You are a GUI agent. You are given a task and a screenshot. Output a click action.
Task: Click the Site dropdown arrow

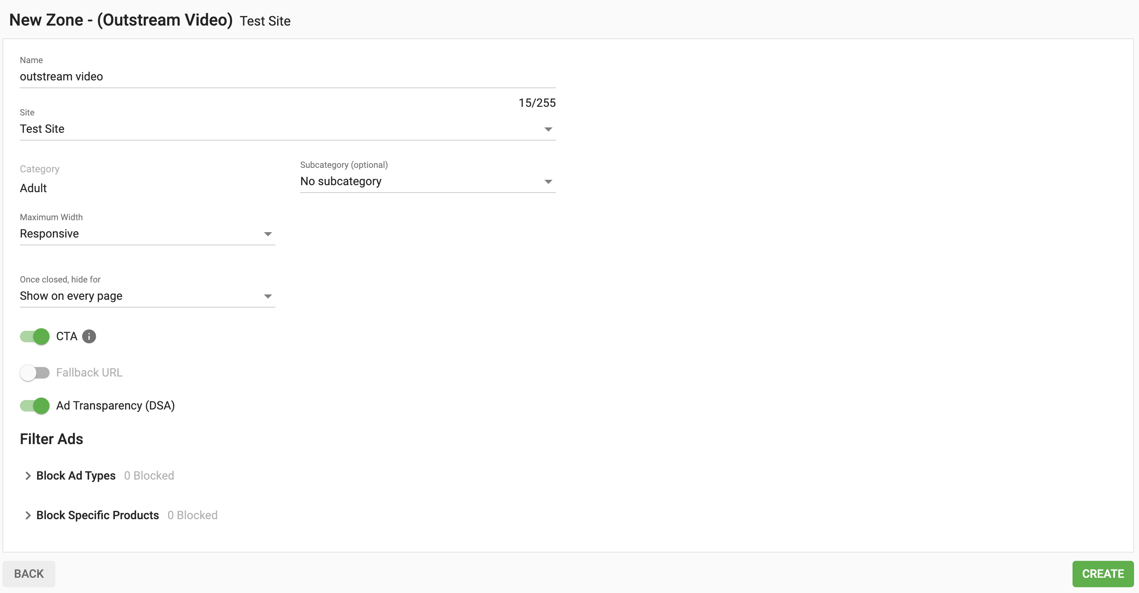point(548,129)
